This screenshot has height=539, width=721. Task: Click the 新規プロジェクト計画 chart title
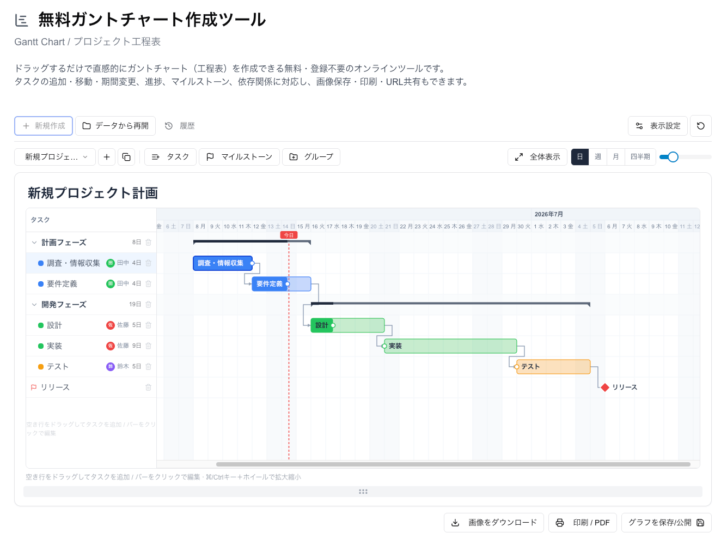pyautogui.click(x=93, y=193)
